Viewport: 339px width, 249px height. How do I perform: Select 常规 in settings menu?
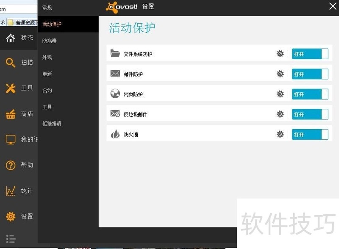[47, 8]
